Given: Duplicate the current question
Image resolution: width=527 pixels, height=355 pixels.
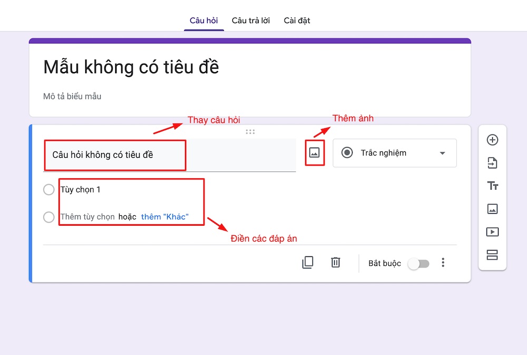Looking at the screenshot, I should pyautogui.click(x=308, y=262).
